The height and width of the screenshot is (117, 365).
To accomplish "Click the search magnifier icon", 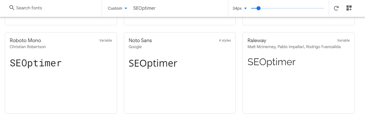I will tap(12, 8).
